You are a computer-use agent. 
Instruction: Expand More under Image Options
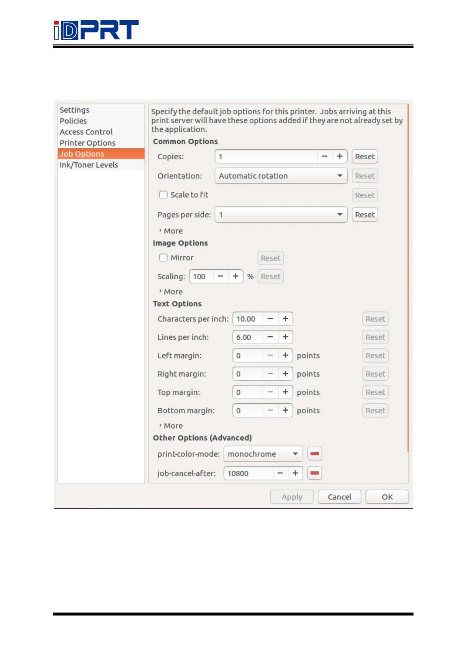(171, 292)
